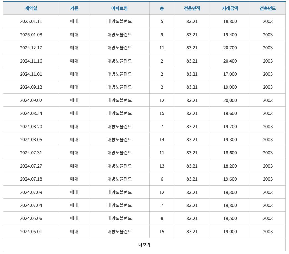The width and height of the screenshot is (289, 254).
Task: Click 83.21 in the 2024.07.31 row
Action: pyautogui.click(x=192, y=153)
